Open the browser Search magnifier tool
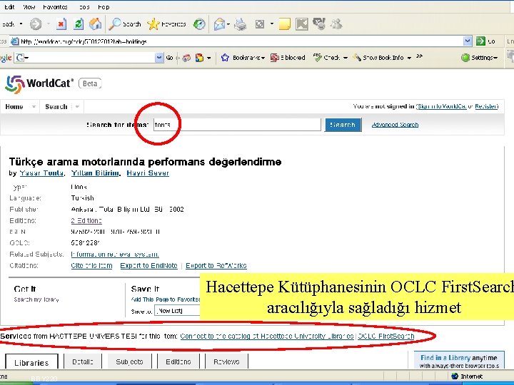 [124, 24]
